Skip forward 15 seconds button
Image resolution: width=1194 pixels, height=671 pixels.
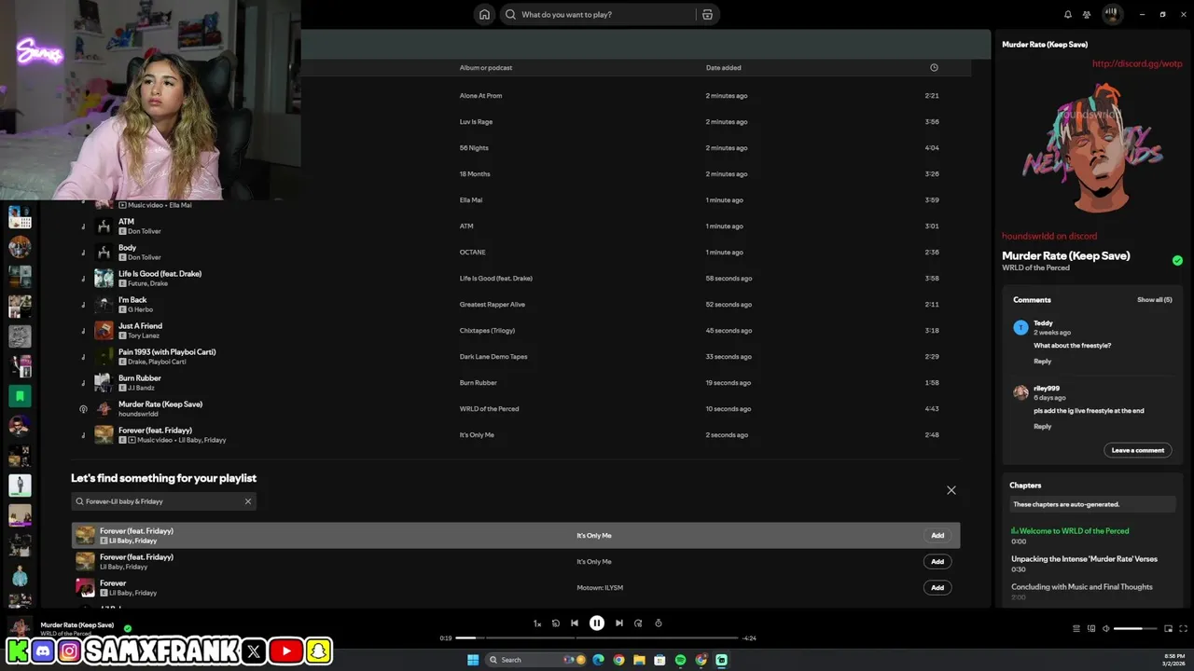pos(638,623)
